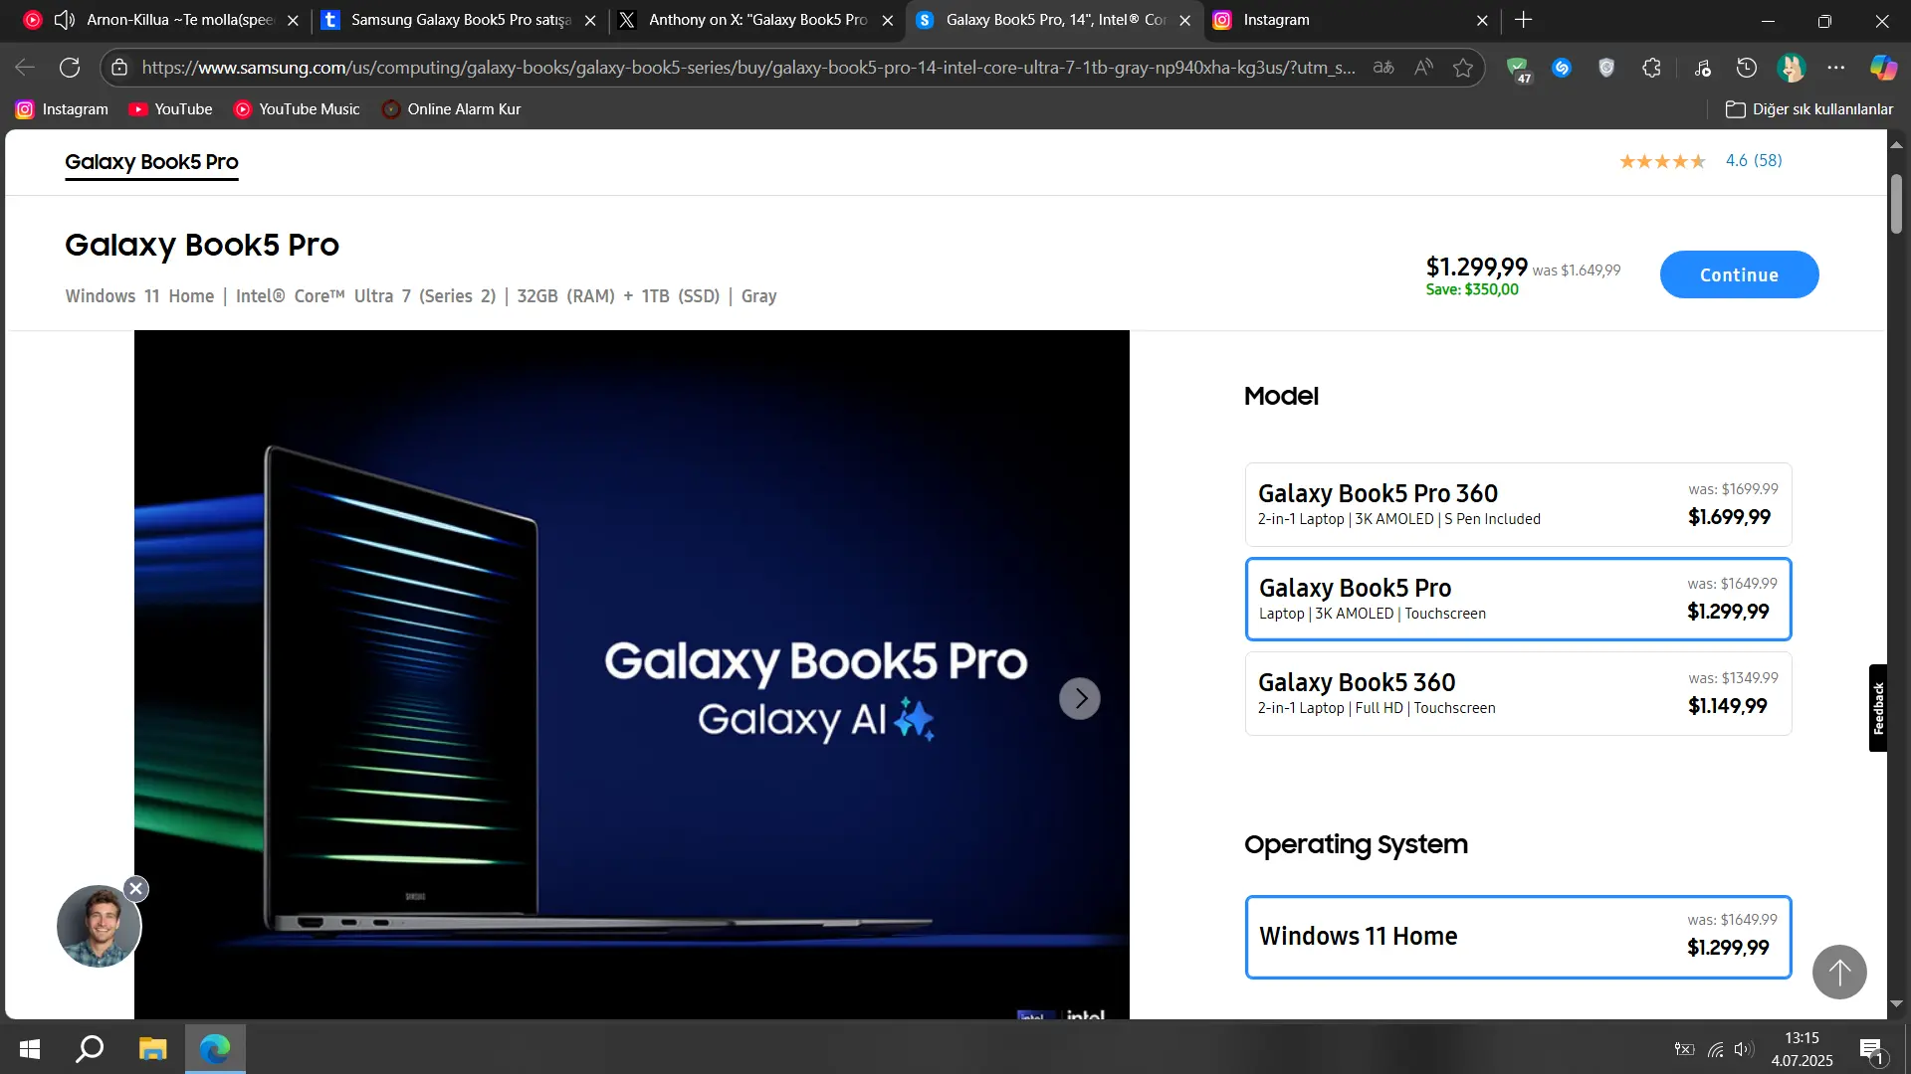Show next product image in carousel
The image size is (1911, 1074).
point(1079,699)
